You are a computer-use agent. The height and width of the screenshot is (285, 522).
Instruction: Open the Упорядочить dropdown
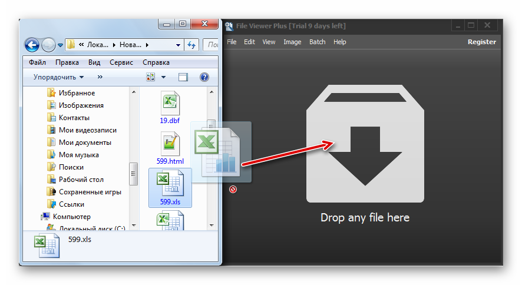[x=58, y=77]
